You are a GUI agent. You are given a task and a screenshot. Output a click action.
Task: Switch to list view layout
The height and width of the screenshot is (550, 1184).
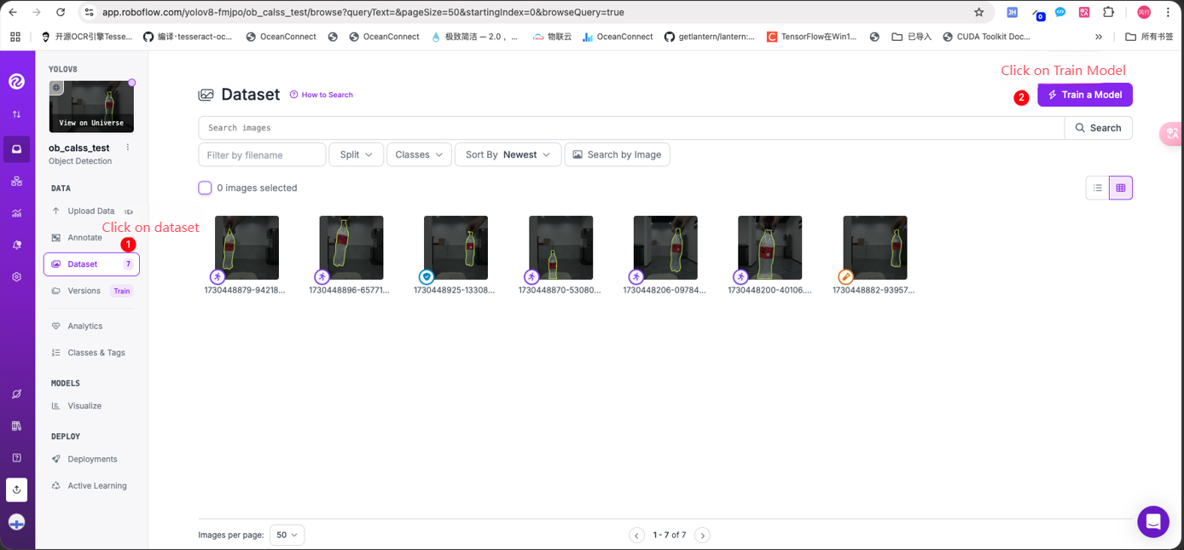(x=1098, y=188)
